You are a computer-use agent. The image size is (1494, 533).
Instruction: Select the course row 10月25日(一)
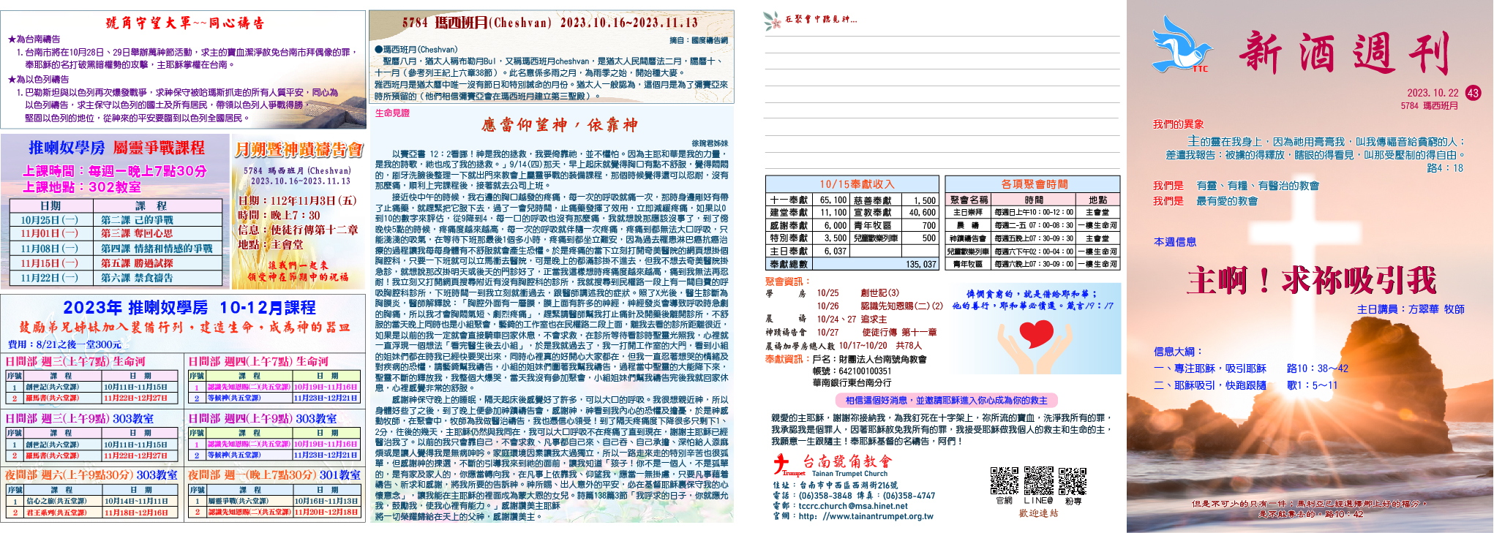(116, 220)
